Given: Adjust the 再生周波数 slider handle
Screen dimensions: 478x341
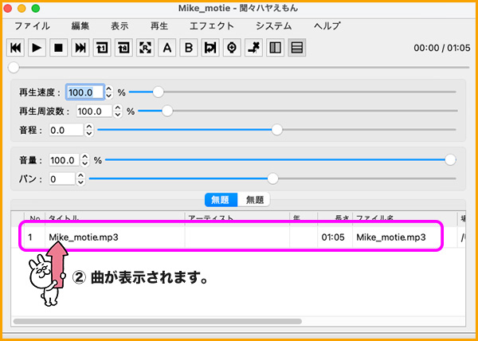Looking at the screenshot, I should coord(167,111).
